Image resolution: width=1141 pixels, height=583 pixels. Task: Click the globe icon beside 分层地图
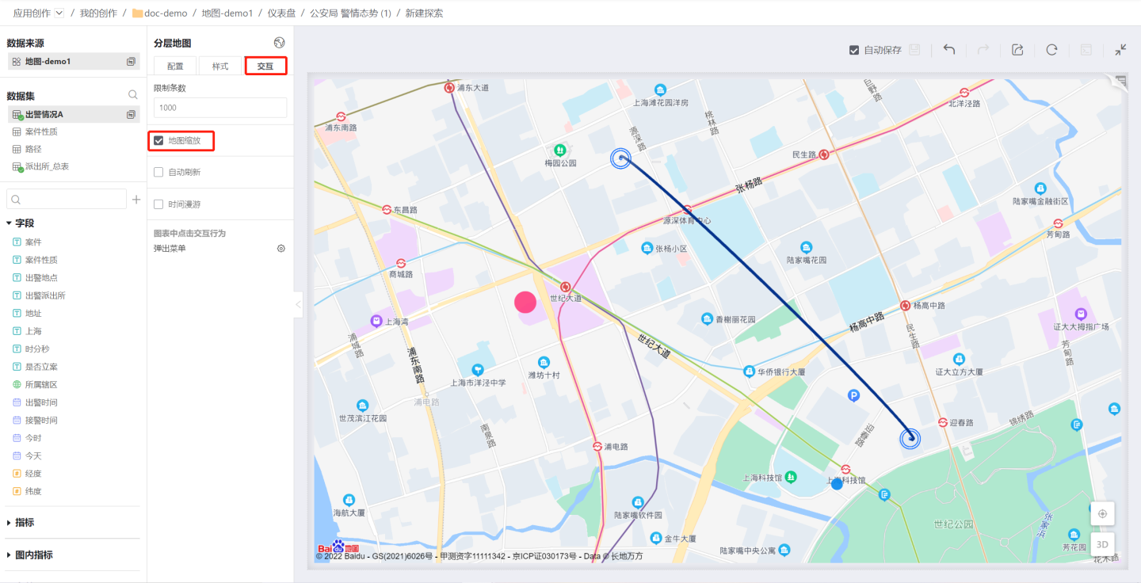tap(279, 43)
